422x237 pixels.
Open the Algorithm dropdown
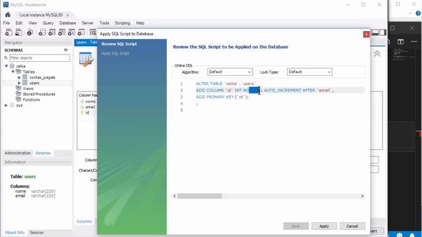click(x=230, y=72)
